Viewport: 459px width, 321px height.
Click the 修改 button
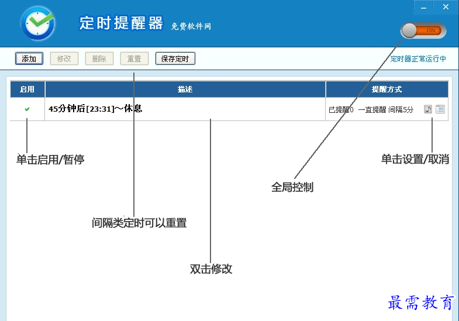64,58
